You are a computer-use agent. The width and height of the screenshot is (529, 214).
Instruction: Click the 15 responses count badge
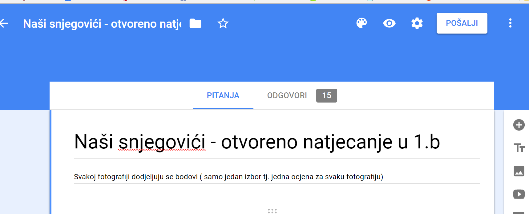tap(326, 95)
